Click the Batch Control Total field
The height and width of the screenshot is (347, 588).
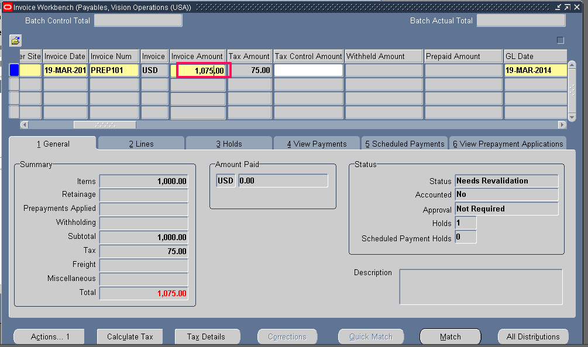[x=138, y=20]
